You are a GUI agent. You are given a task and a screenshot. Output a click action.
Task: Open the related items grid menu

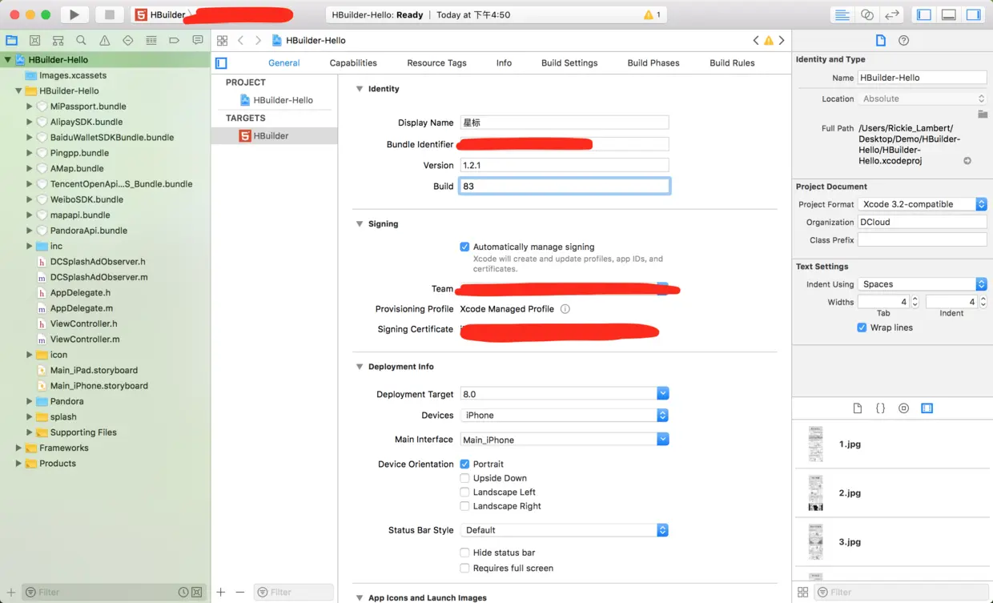coord(222,40)
